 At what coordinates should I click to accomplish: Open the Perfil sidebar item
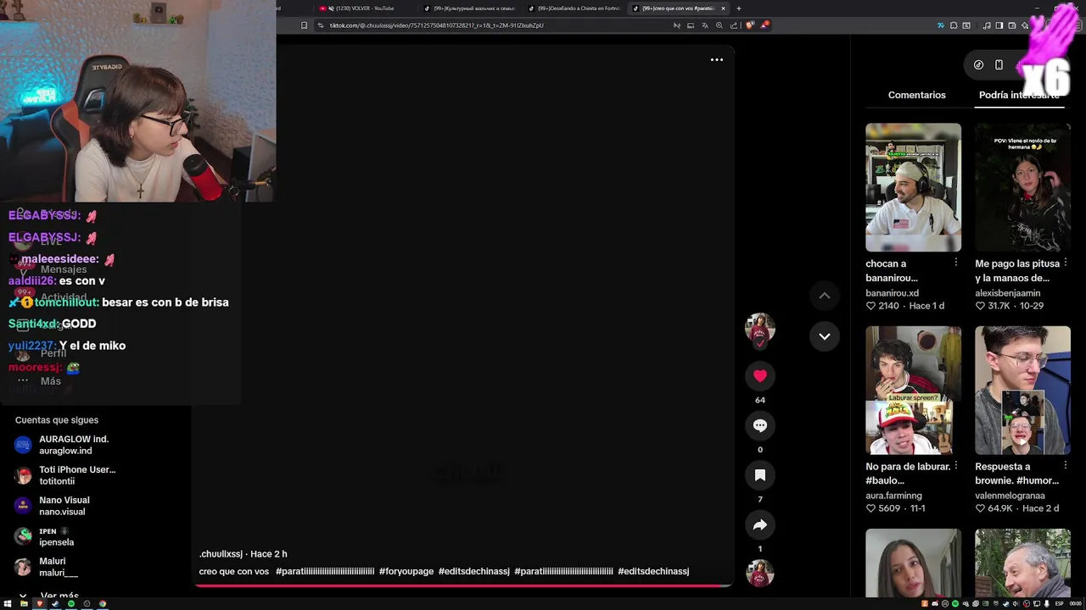pyautogui.click(x=42, y=353)
